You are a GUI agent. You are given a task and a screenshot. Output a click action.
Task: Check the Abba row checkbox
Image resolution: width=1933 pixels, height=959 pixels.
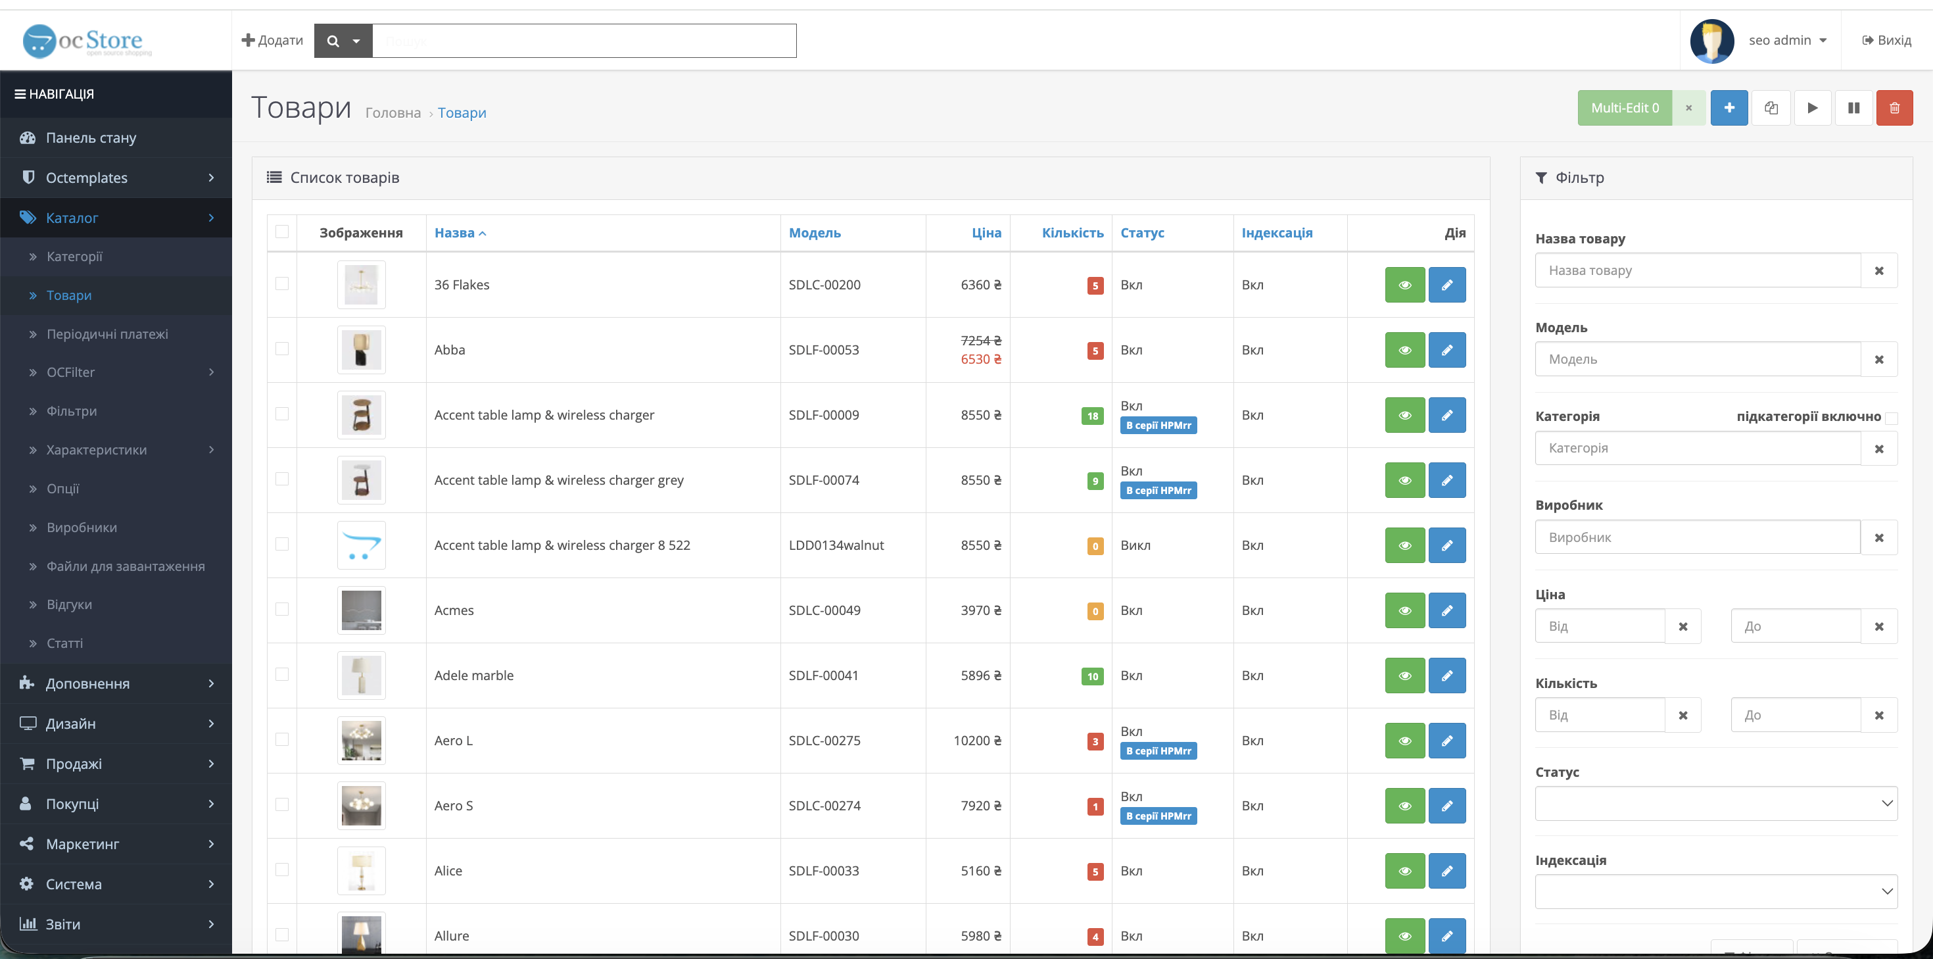click(282, 349)
